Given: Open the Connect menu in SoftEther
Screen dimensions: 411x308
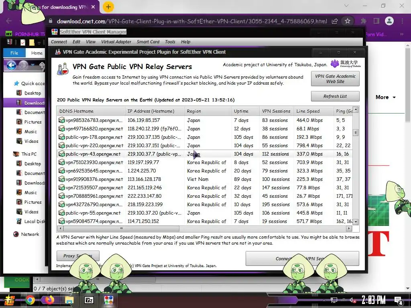Looking at the screenshot, I should pyautogui.click(x=59, y=42).
